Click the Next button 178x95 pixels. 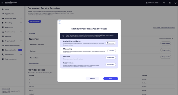111,79
